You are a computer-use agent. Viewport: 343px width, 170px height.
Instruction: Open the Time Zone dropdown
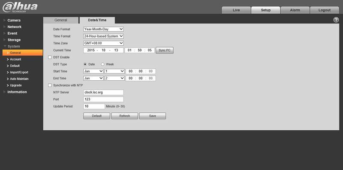point(103,43)
